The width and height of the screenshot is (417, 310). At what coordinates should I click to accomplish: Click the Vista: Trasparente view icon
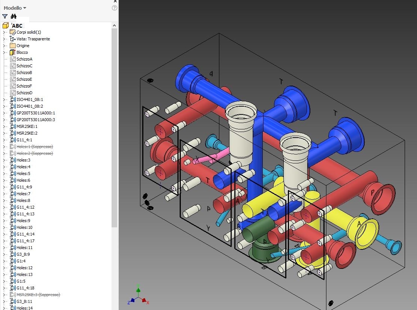(x=12, y=39)
